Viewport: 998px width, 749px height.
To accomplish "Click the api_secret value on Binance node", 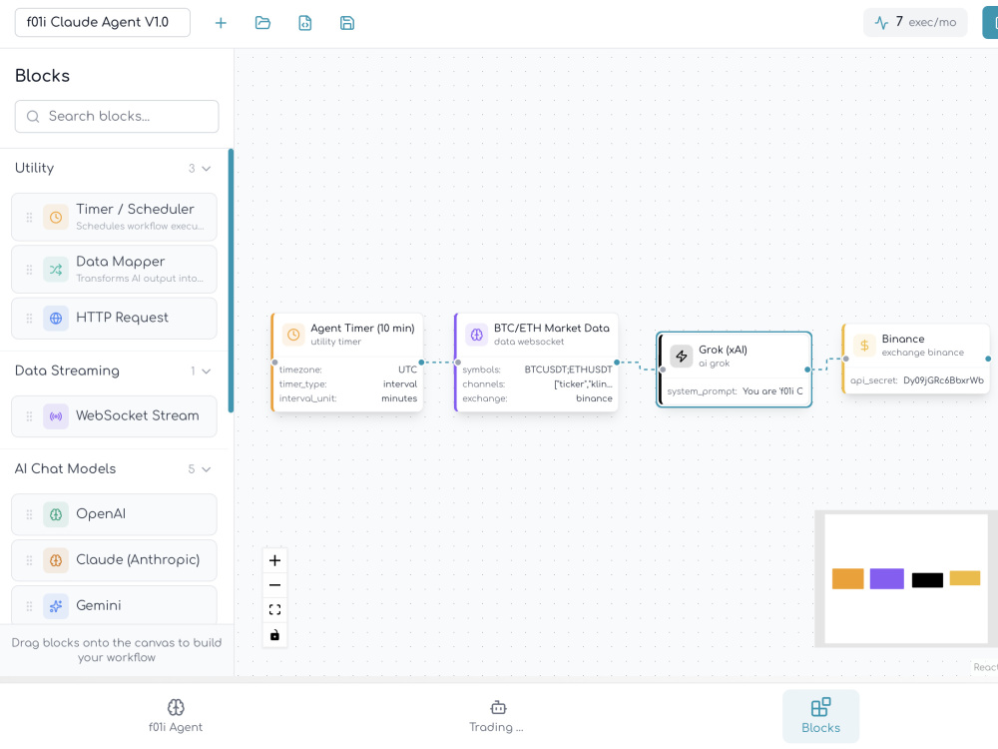I will point(943,380).
